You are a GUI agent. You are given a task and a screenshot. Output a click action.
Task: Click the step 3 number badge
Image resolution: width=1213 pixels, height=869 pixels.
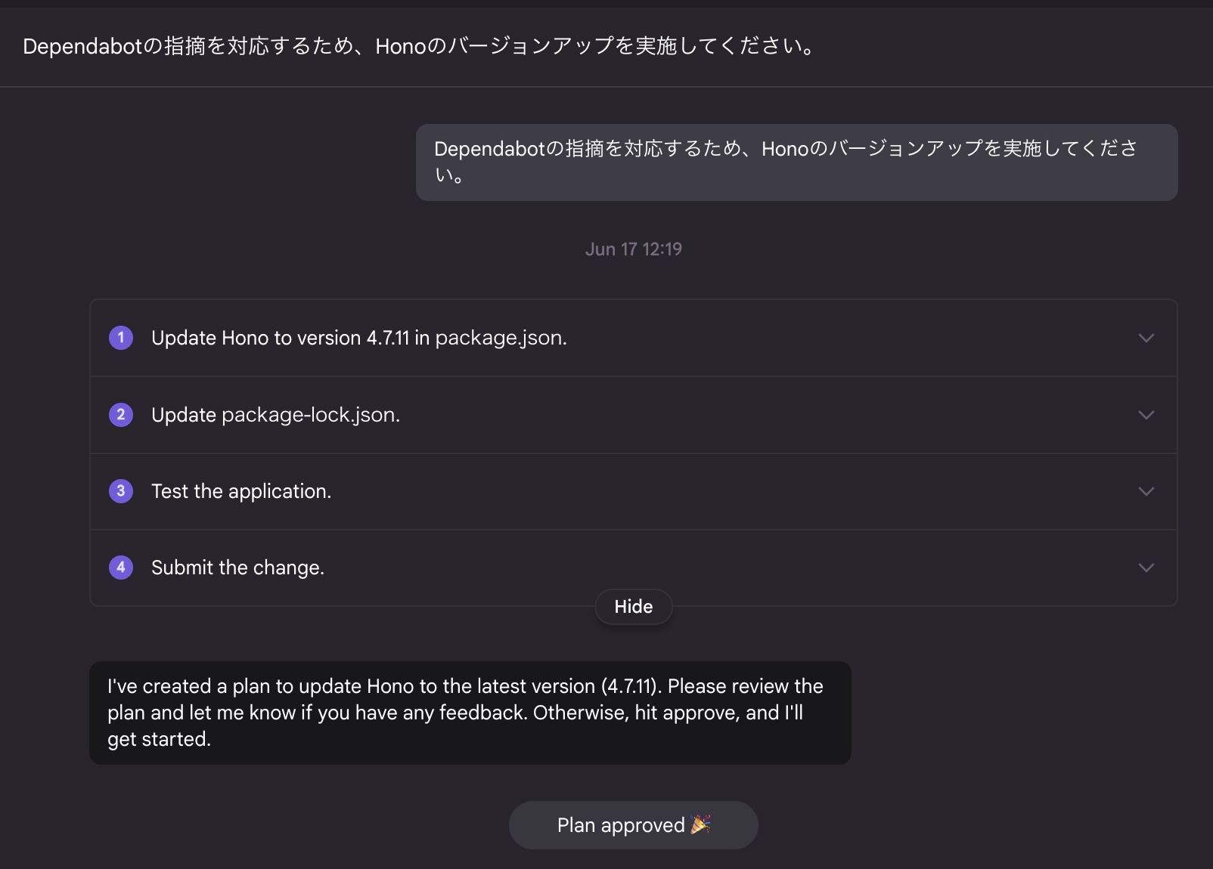pyautogui.click(x=121, y=491)
